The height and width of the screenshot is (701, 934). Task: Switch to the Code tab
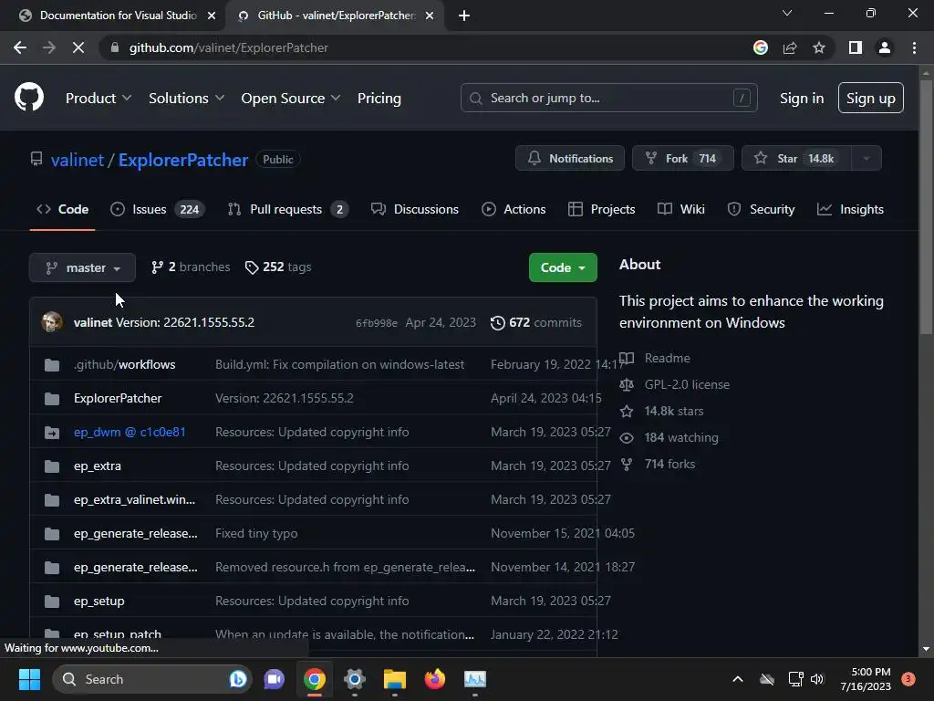[63, 209]
